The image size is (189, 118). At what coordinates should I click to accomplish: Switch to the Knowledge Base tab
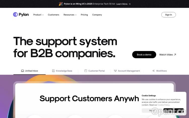[62, 71]
